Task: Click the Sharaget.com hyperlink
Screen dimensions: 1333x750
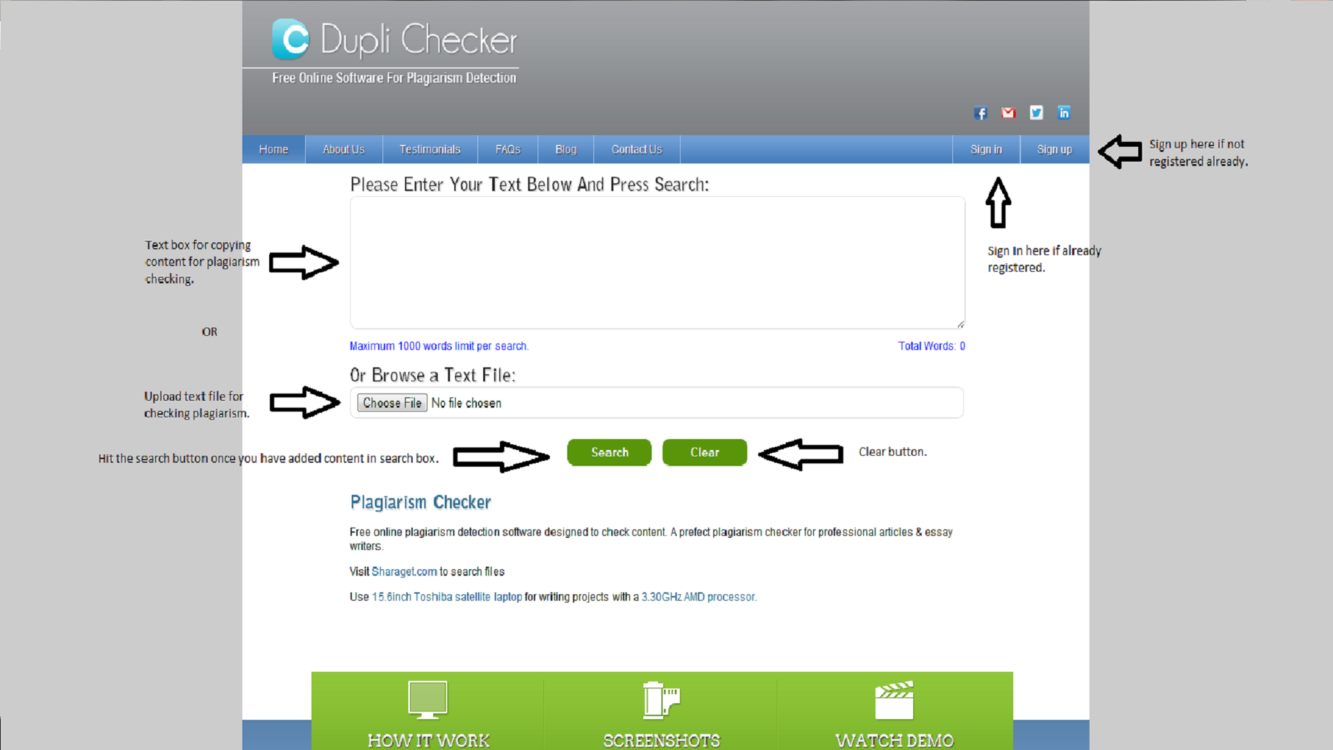Action: [x=404, y=571]
